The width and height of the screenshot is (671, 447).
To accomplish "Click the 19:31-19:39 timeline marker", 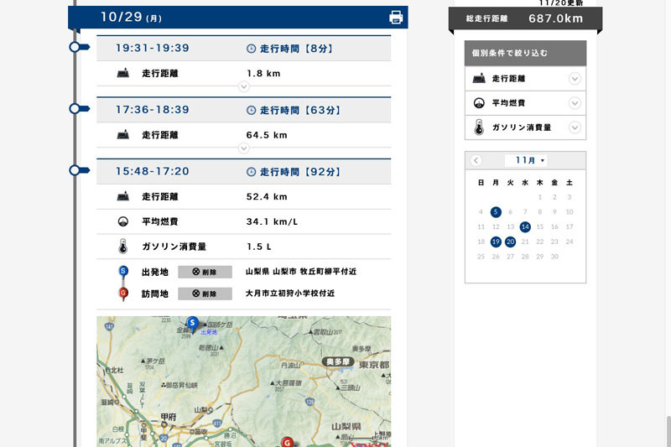I will pyautogui.click(x=79, y=47).
